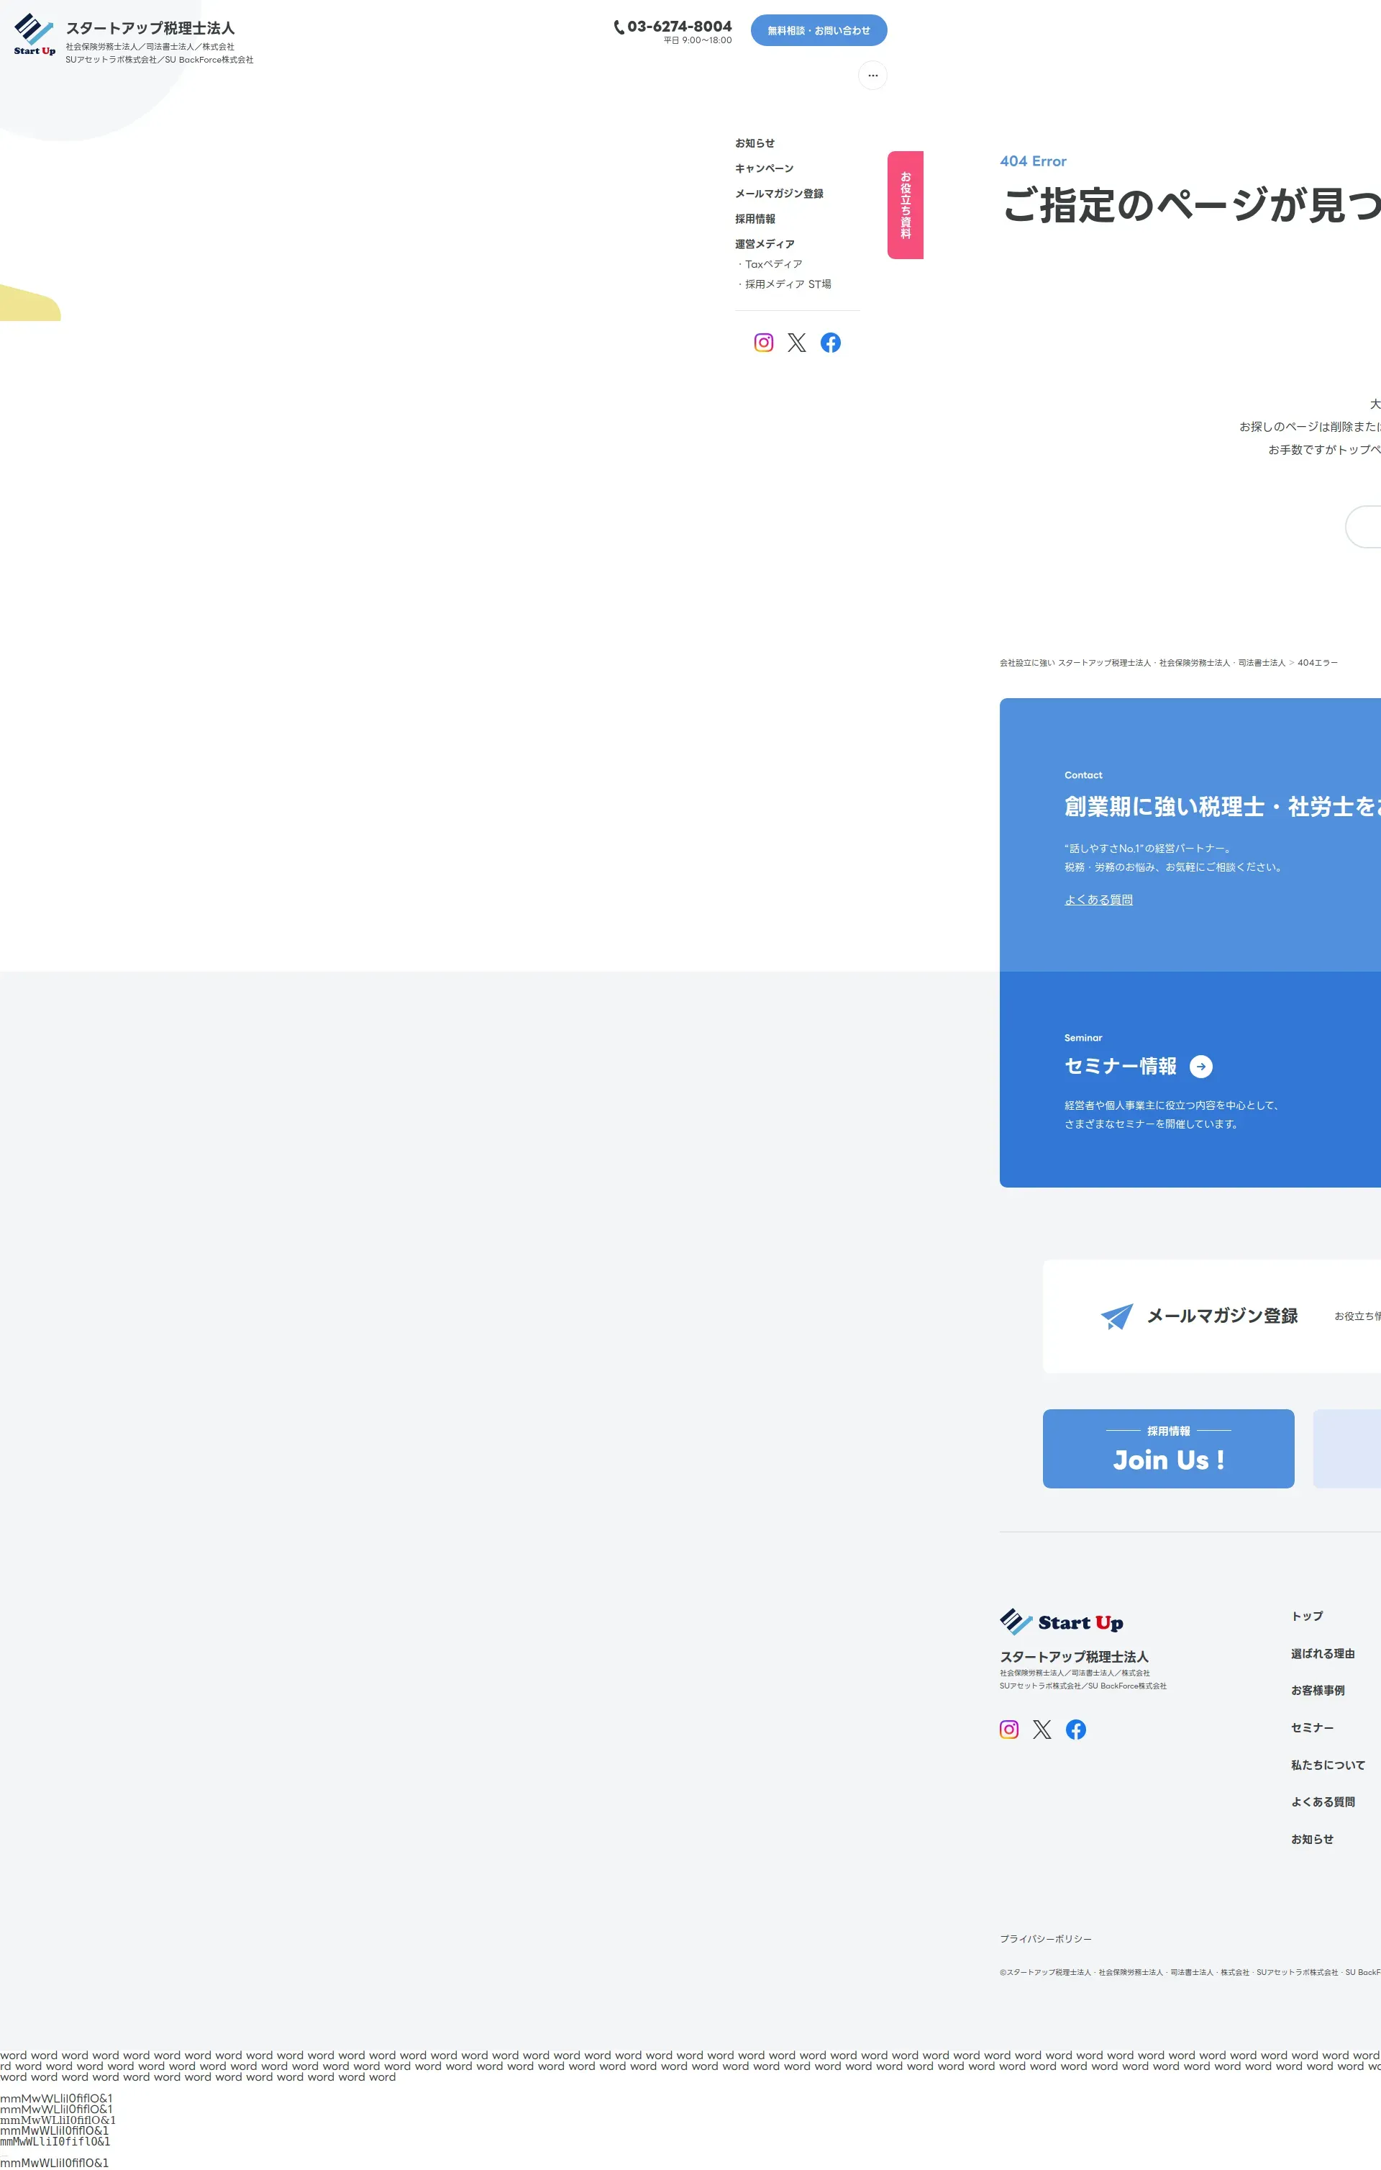Click the arrow icon beside セミナー情報
Image resolution: width=1381 pixels, height=2170 pixels.
(1200, 1066)
